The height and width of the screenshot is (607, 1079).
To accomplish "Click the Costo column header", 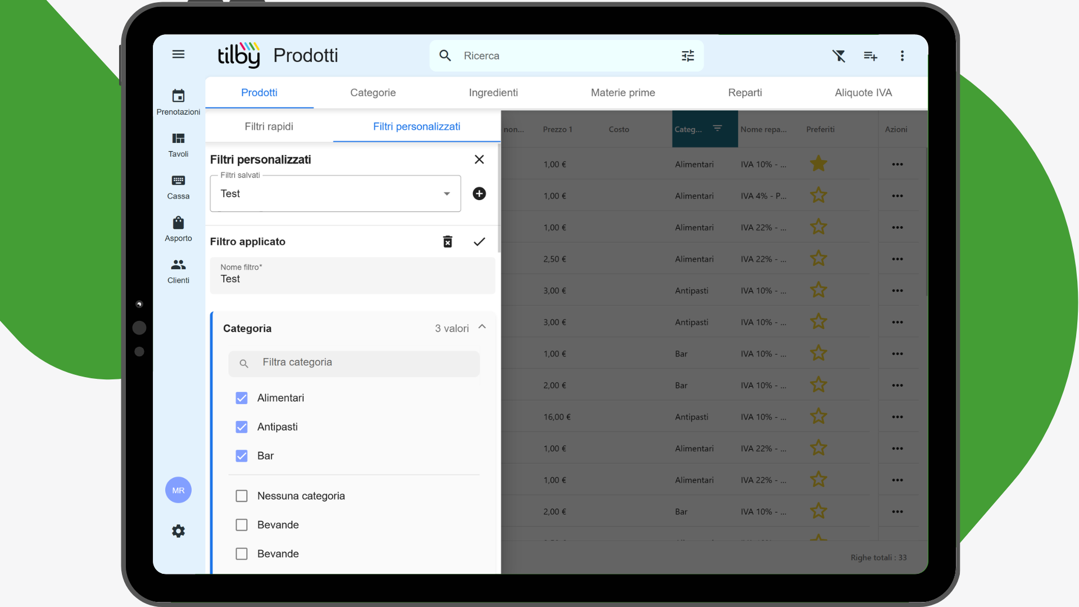I will click(x=619, y=129).
